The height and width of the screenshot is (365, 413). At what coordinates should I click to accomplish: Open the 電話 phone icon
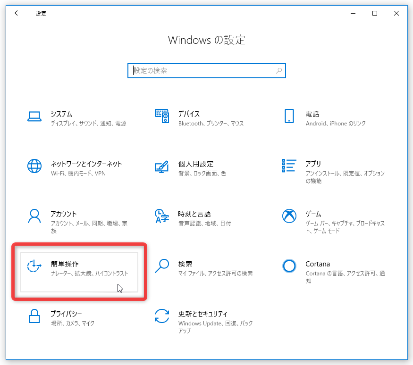click(x=289, y=116)
